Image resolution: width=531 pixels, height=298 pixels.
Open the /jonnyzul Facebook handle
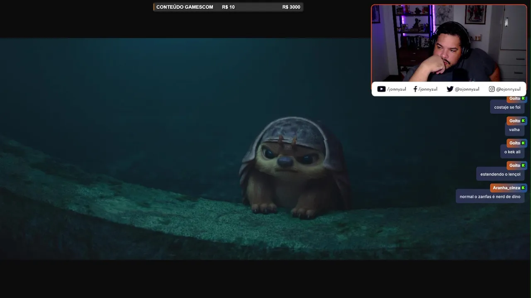coord(428,89)
